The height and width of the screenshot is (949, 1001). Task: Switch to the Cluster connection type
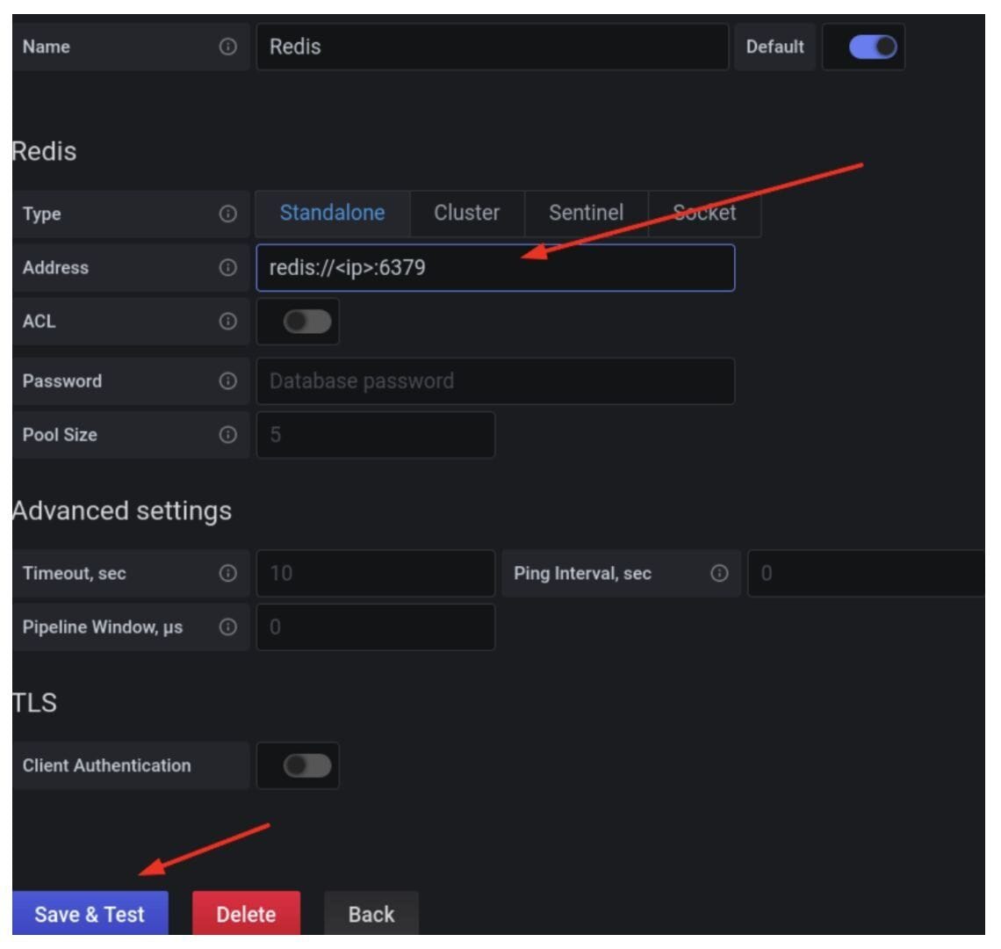(466, 212)
